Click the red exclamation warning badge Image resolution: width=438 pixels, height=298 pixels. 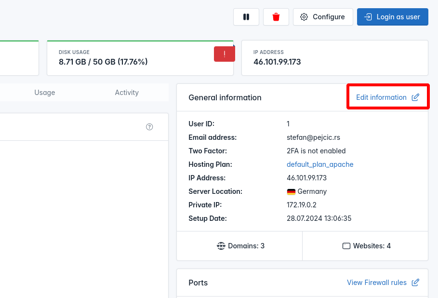(x=224, y=54)
